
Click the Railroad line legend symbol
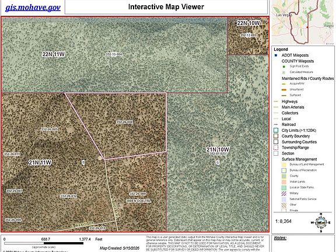pyautogui.click(x=276, y=124)
